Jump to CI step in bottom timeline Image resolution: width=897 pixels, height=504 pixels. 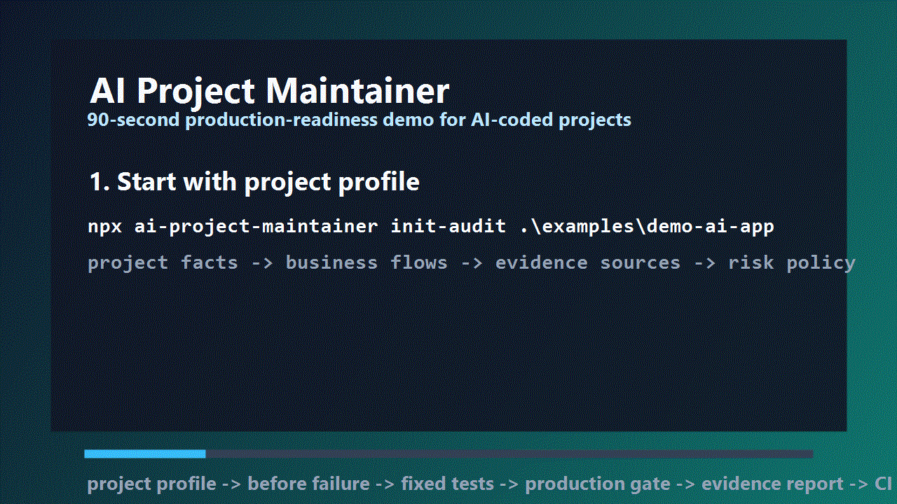(883, 484)
